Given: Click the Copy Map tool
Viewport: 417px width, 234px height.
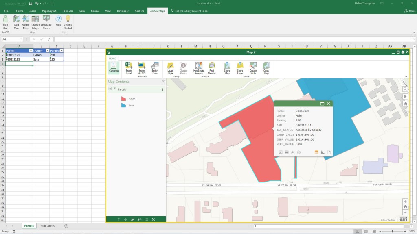Looking at the screenshot, I should click(x=266, y=68).
